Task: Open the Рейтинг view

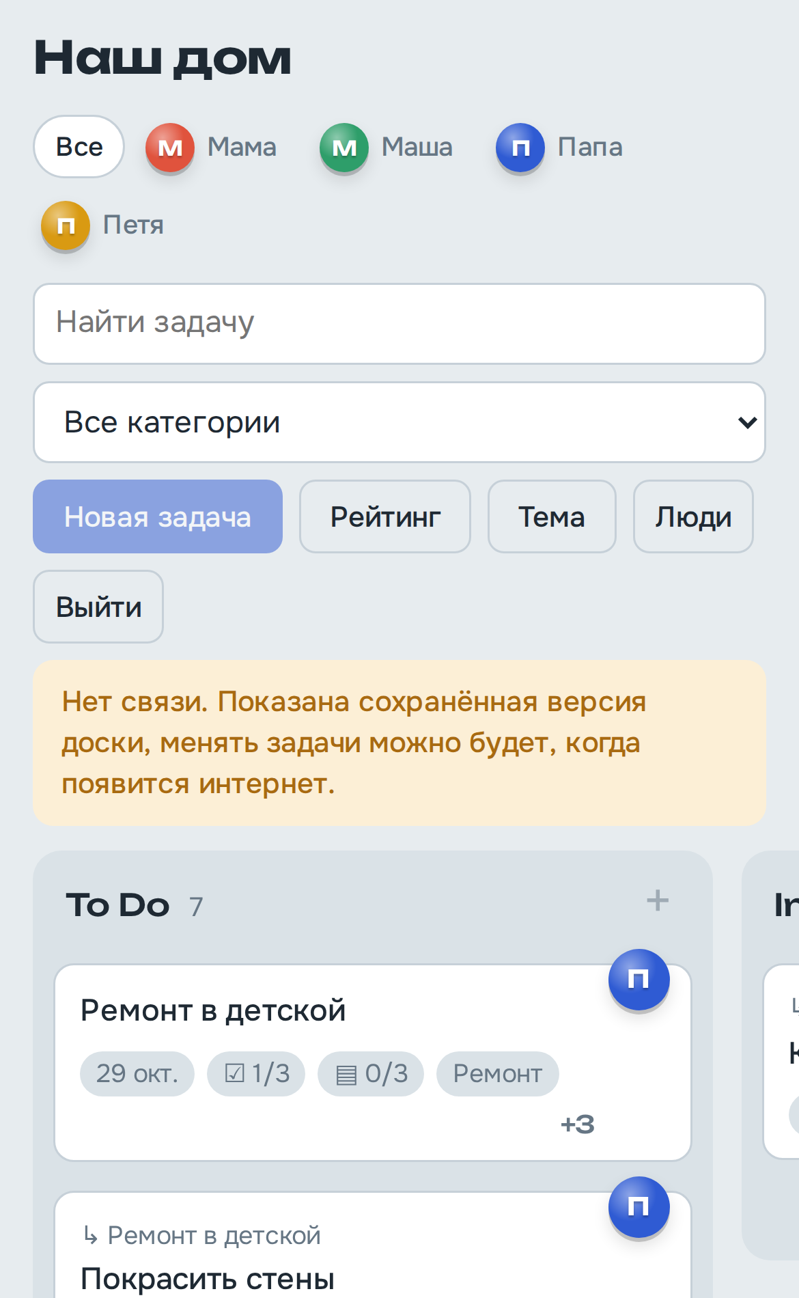Action: click(x=385, y=516)
